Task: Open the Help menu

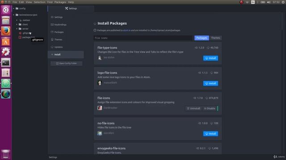Action: (71, 2)
